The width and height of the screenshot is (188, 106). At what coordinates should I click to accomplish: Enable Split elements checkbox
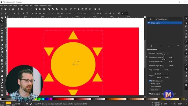coord(150,86)
